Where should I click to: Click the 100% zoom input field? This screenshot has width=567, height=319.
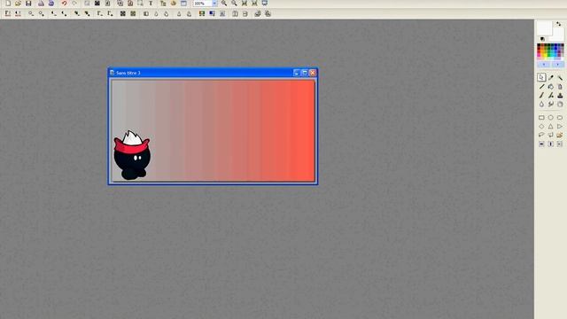pos(203,4)
